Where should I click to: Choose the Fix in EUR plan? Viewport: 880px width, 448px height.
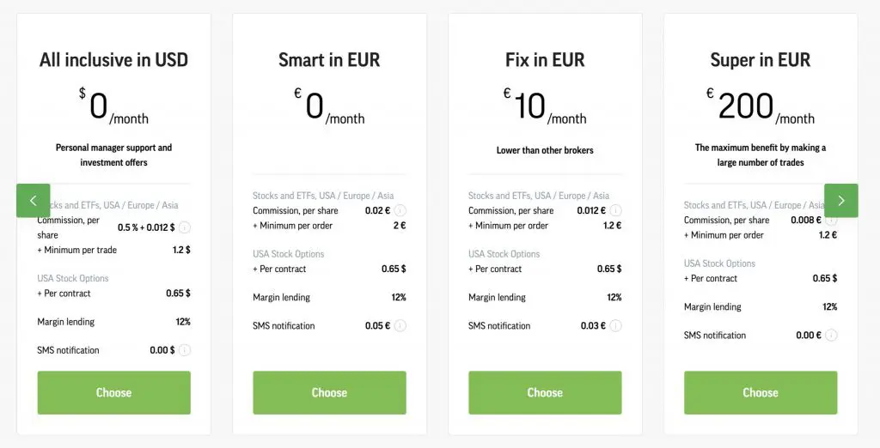pyautogui.click(x=545, y=392)
